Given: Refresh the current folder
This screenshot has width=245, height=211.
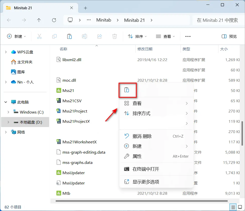Looking at the screenshot, I should 54,20.
